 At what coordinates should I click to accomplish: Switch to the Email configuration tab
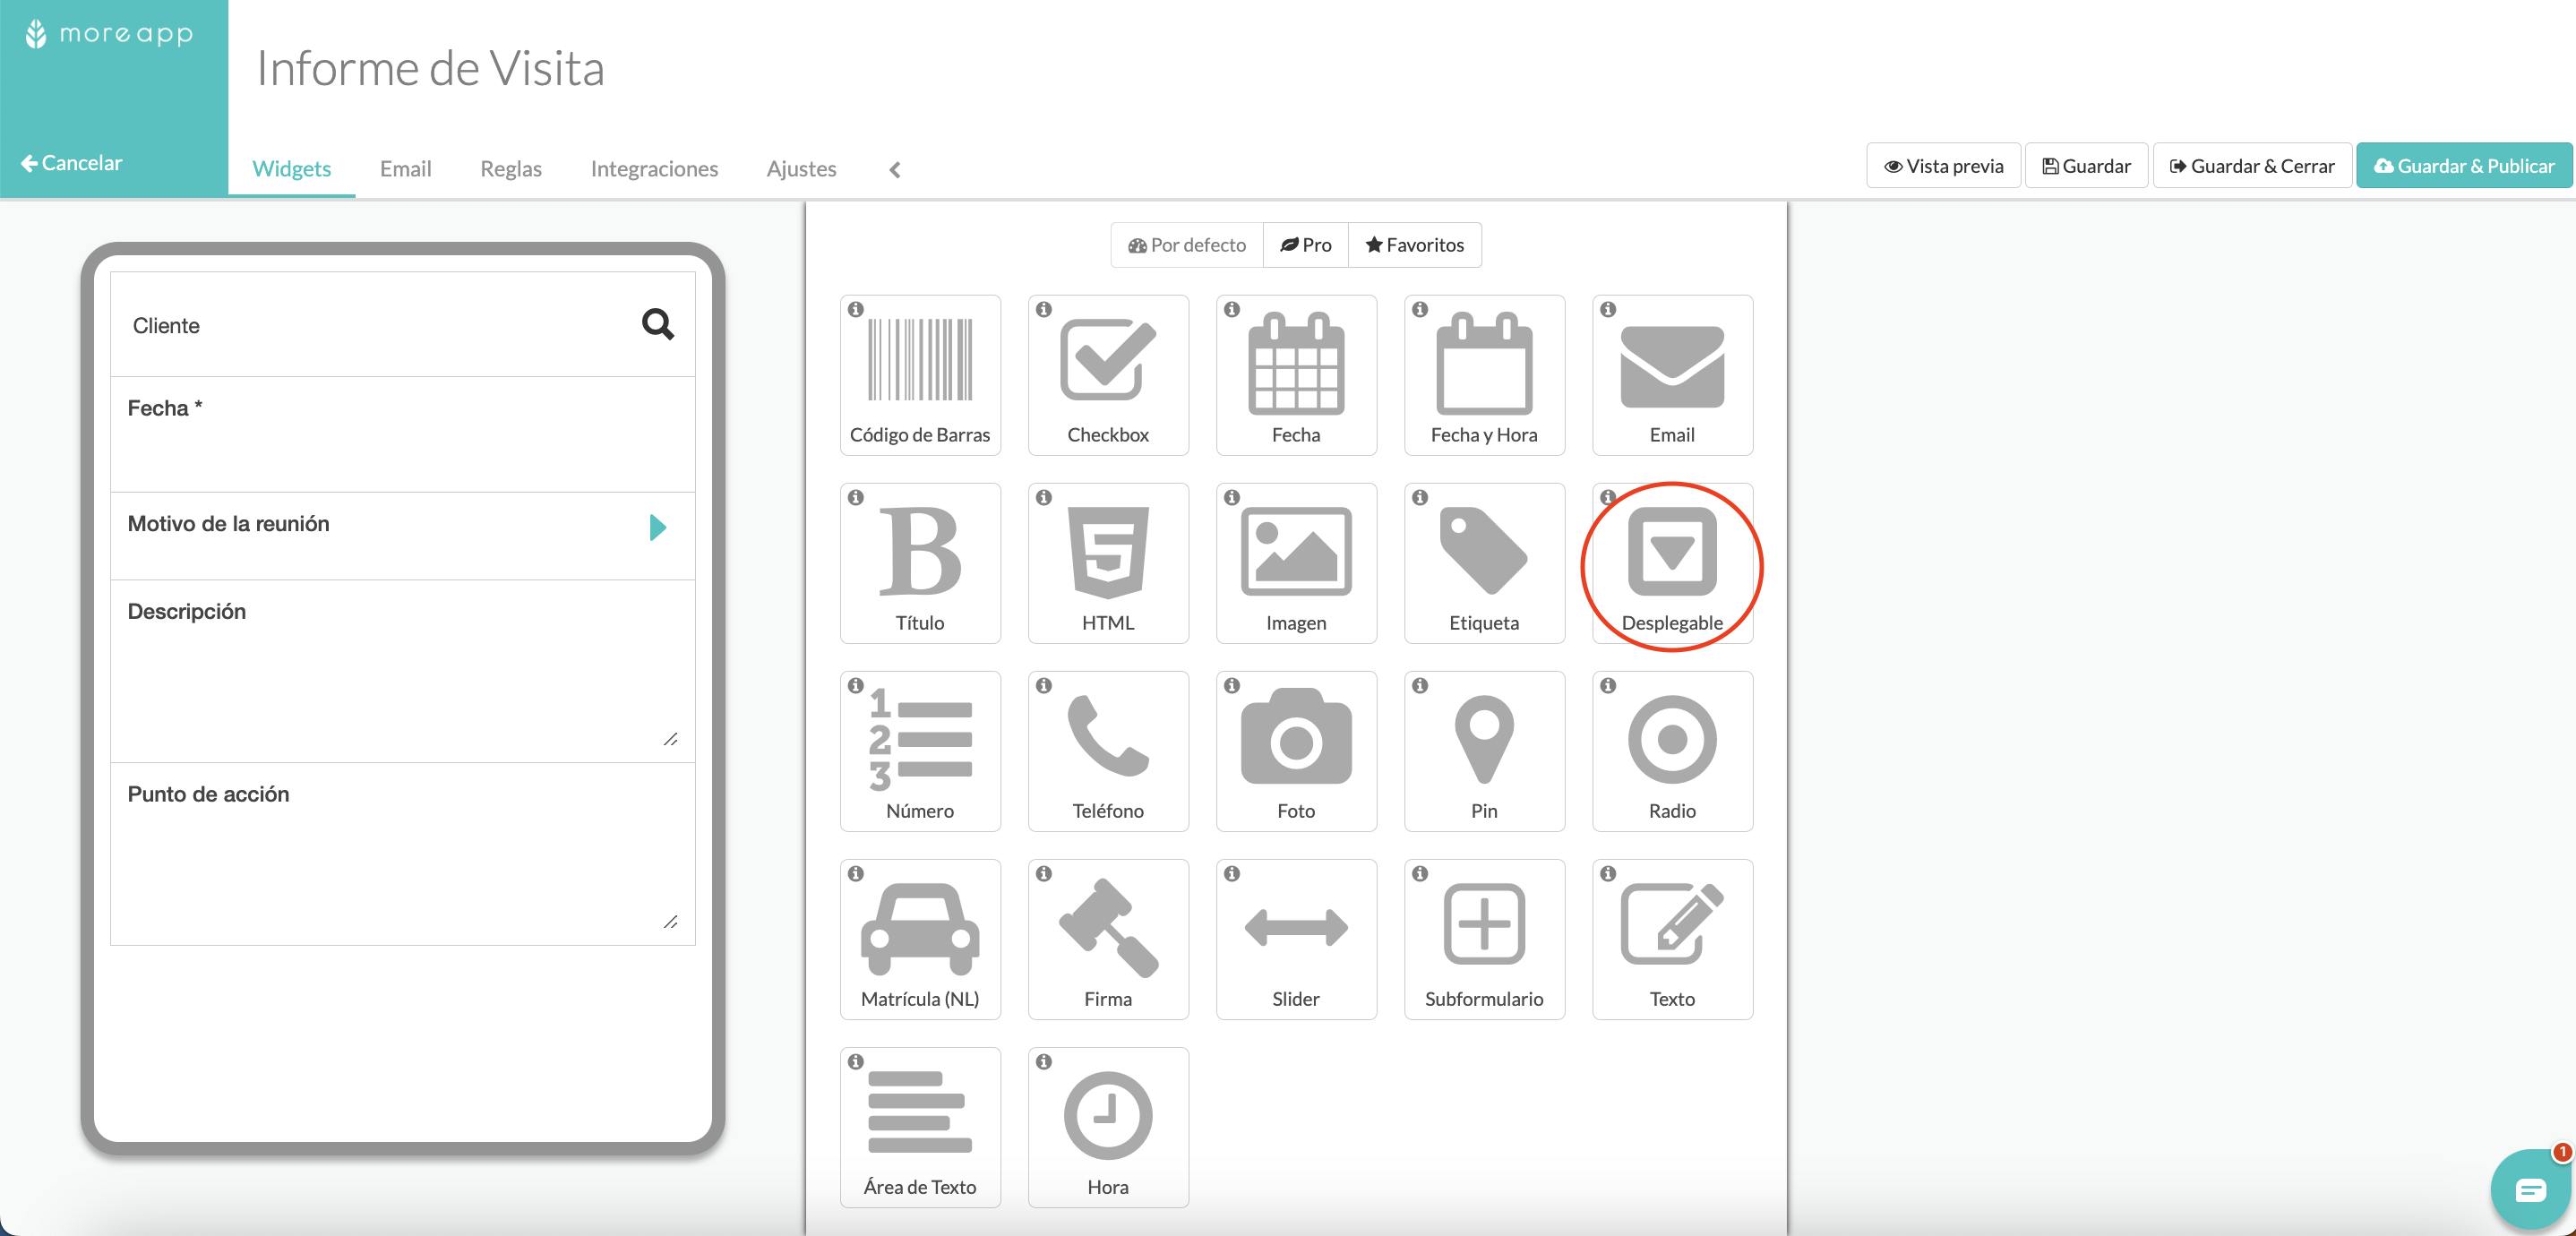[404, 167]
